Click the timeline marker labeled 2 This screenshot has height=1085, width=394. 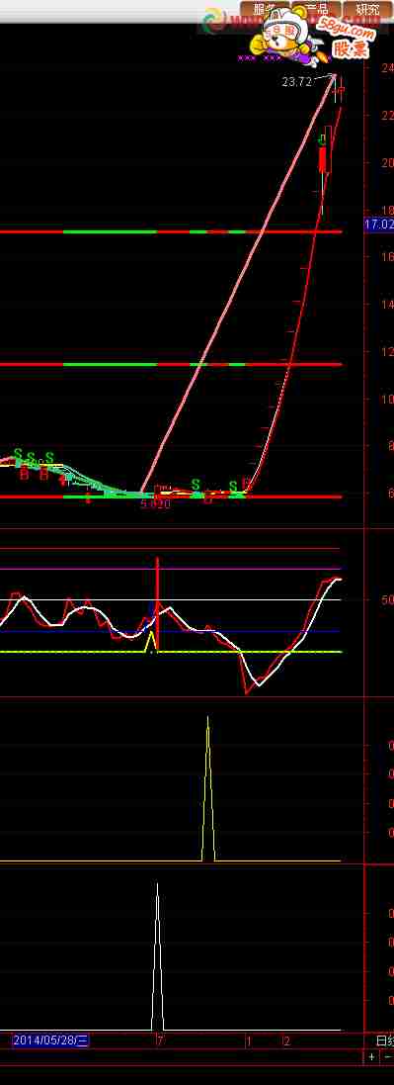(286, 1040)
